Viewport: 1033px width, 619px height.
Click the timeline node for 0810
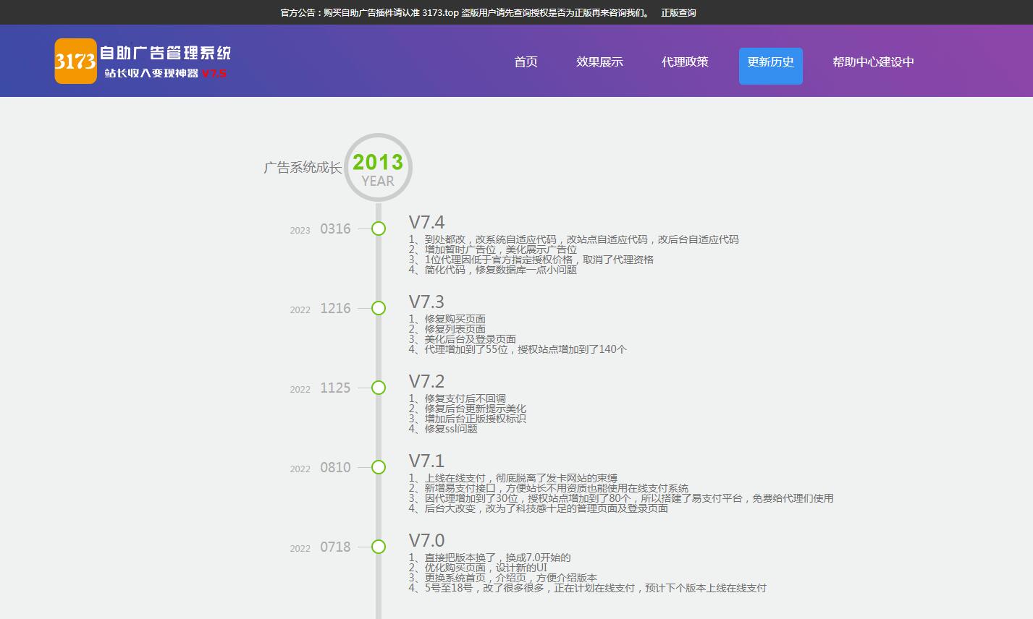[x=379, y=468]
